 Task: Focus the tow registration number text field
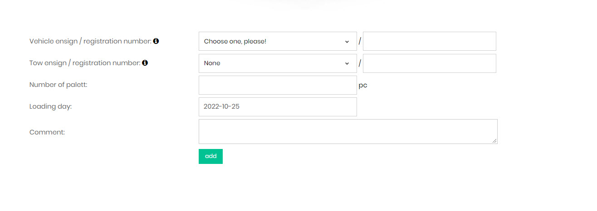(429, 63)
